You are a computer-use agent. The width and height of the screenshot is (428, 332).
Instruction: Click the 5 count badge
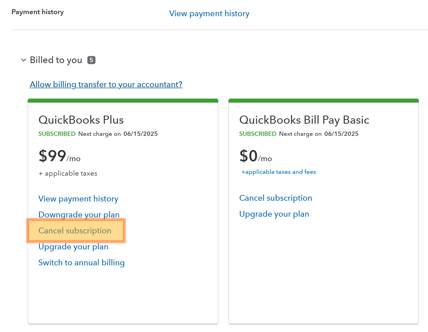(x=92, y=60)
